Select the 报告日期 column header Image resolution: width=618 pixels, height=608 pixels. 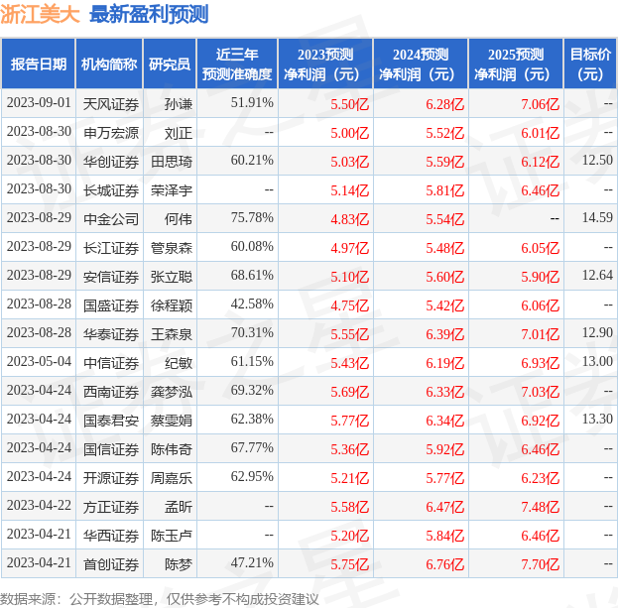coord(39,63)
